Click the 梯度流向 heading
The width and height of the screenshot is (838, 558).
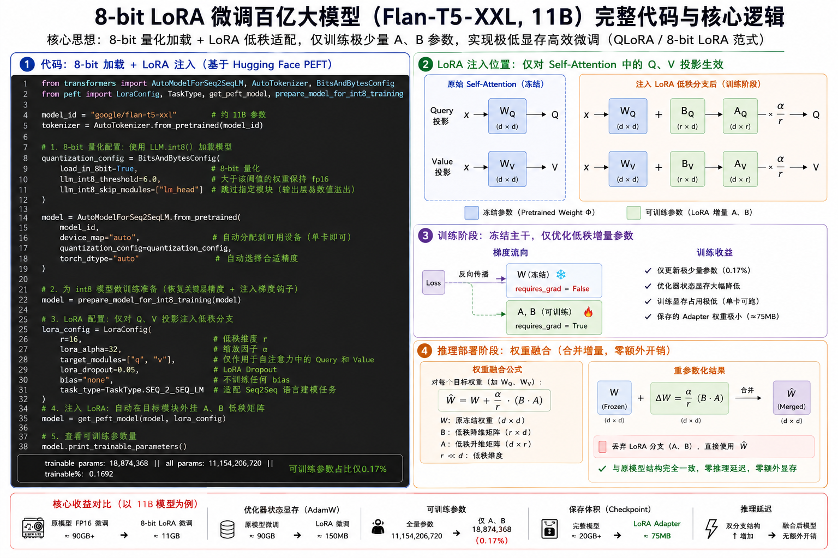[x=510, y=253]
